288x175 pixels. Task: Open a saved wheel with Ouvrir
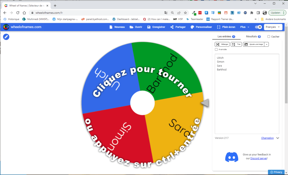pos(136,27)
